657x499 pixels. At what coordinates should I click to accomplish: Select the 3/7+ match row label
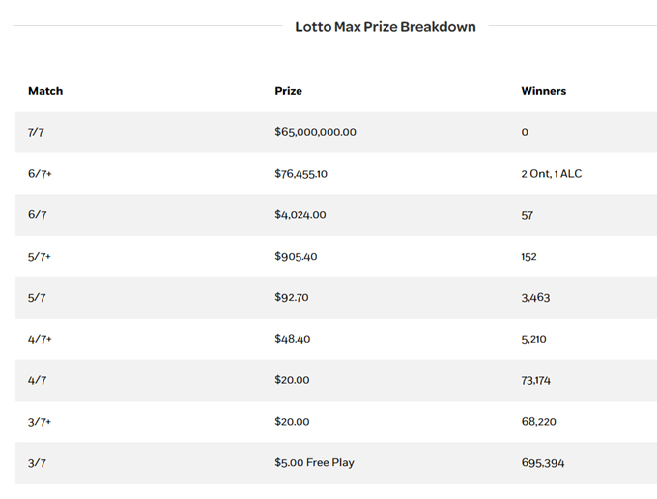(x=40, y=422)
